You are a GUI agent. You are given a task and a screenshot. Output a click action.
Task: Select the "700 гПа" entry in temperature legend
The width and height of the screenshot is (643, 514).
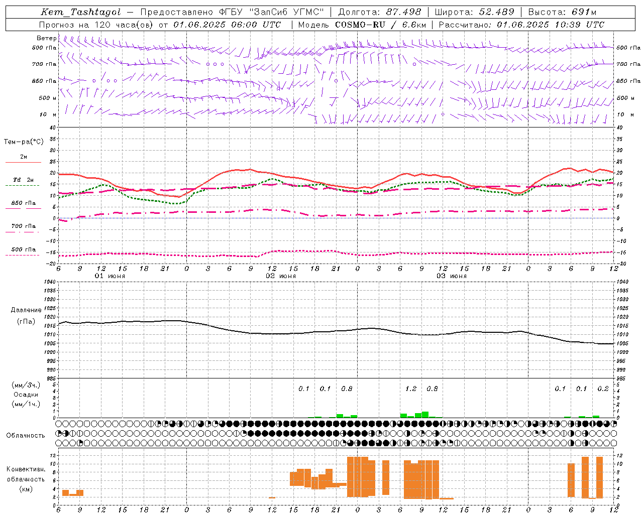[x=24, y=226]
